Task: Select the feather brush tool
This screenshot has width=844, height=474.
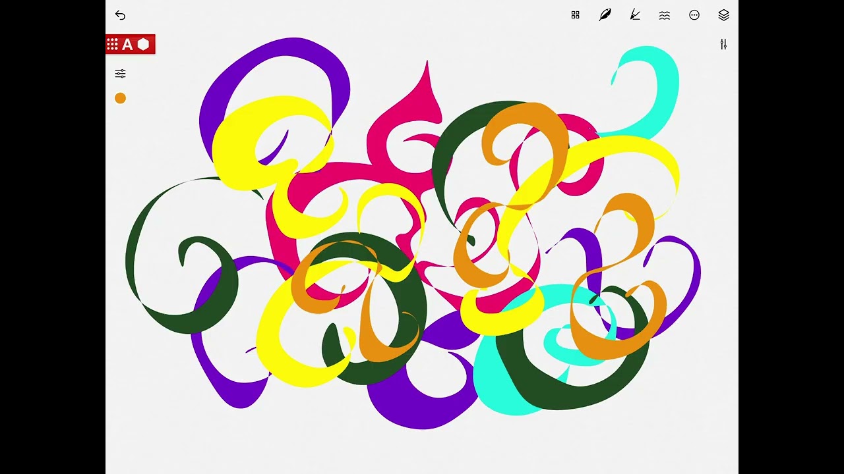Action: (x=605, y=14)
